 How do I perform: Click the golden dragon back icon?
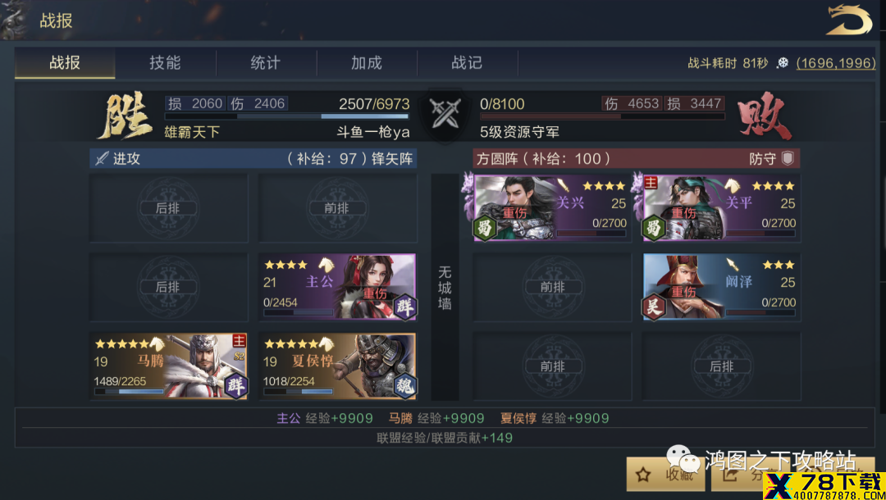click(849, 20)
